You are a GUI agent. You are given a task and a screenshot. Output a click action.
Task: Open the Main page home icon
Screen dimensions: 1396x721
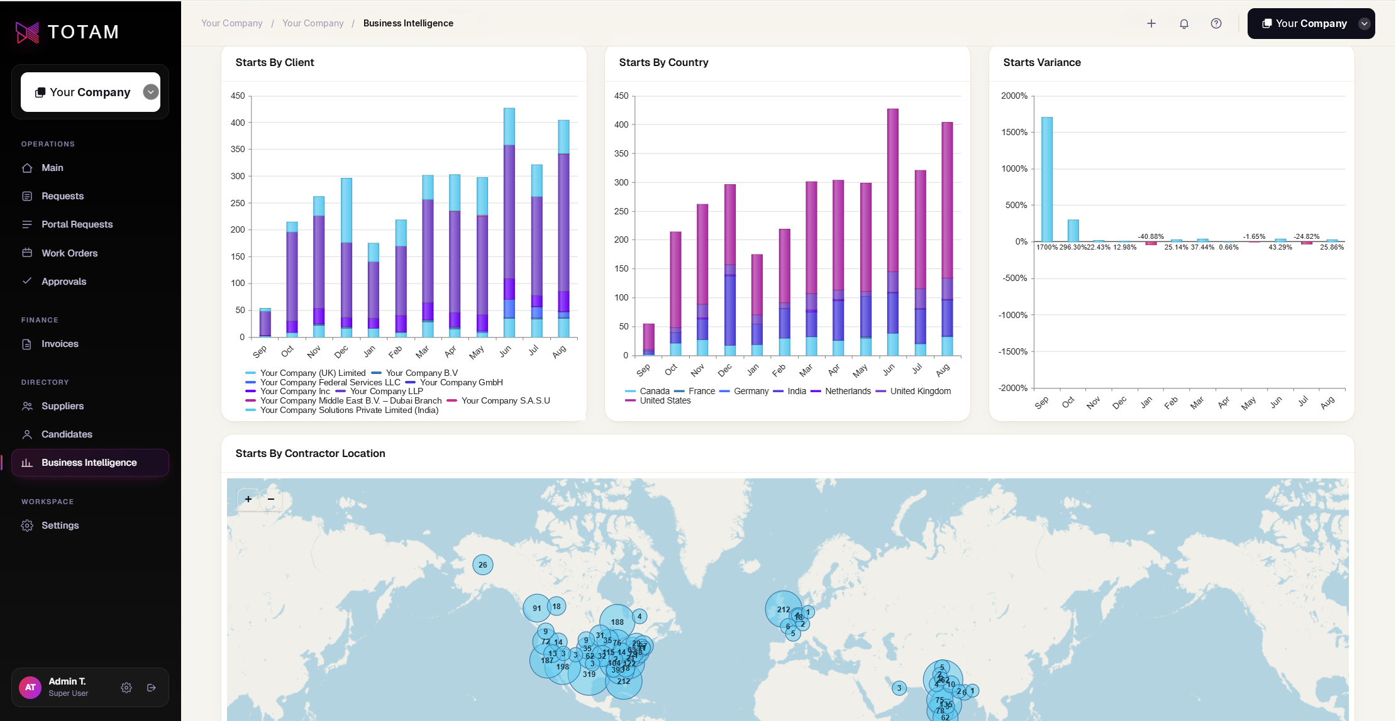[x=27, y=168]
